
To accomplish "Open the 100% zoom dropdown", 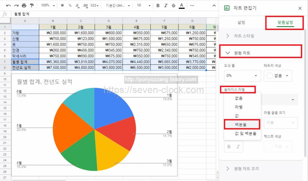I will pyautogui.click(x=48, y=5).
